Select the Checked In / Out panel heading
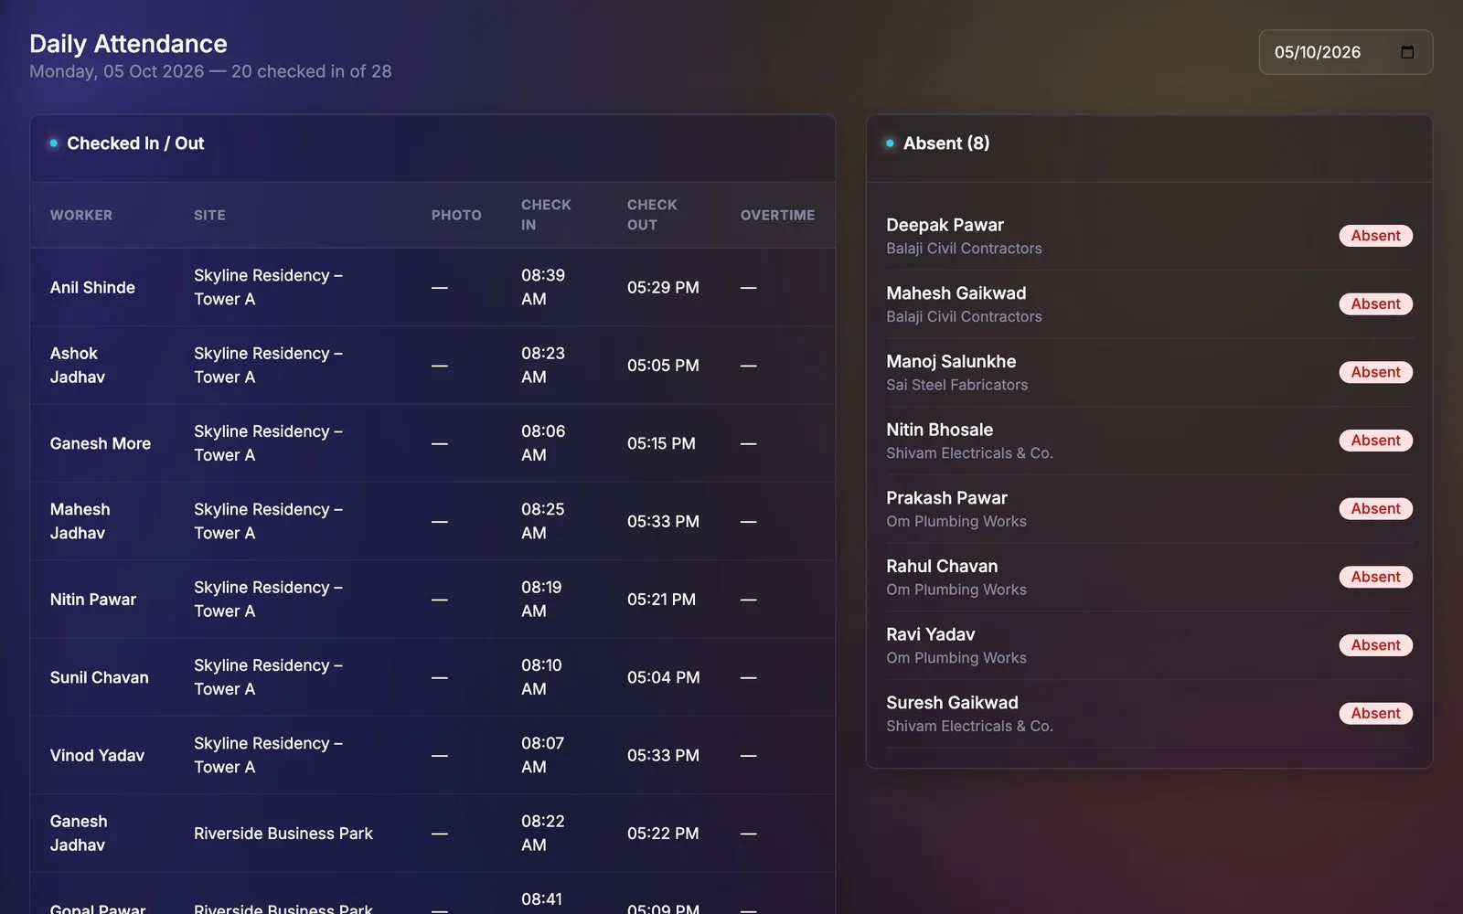1463x914 pixels. (135, 143)
